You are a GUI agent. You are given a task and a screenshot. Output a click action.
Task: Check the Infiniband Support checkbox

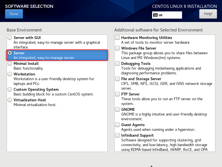pyautogui.click(x=117, y=135)
